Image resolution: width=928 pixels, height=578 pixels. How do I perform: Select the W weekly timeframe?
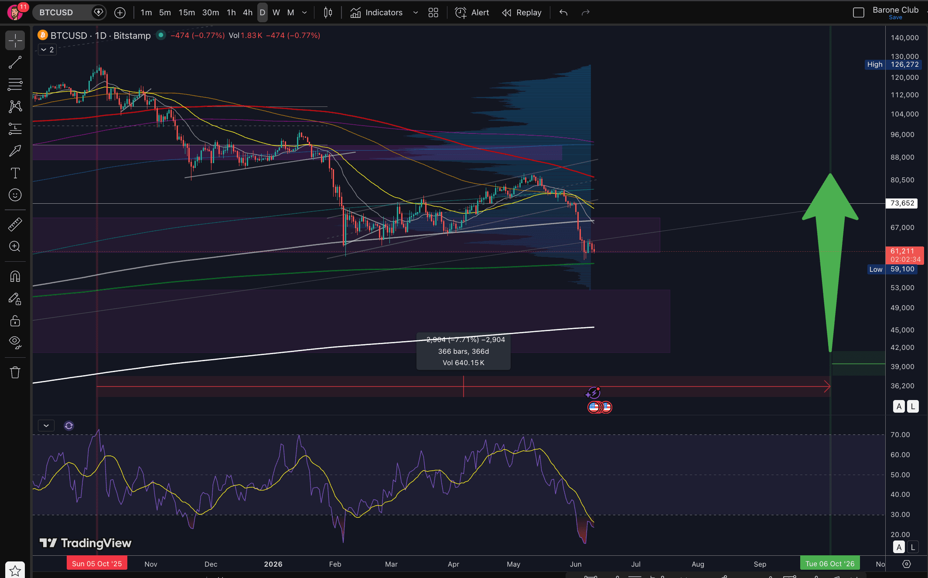pos(276,13)
